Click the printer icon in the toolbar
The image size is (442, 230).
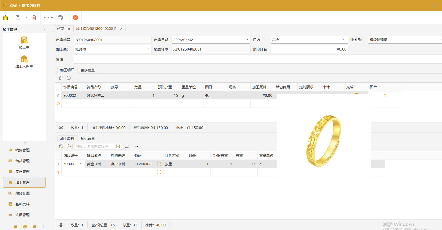click(x=60, y=18)
